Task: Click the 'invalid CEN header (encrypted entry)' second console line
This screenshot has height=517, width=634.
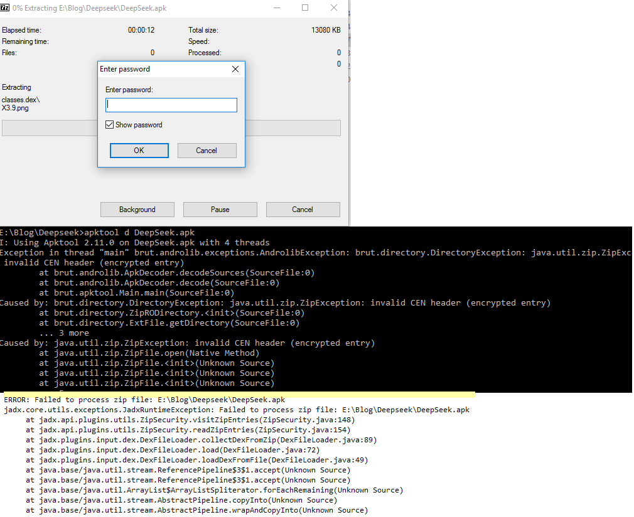Action: pyautogui.click(x=94, y=263)
